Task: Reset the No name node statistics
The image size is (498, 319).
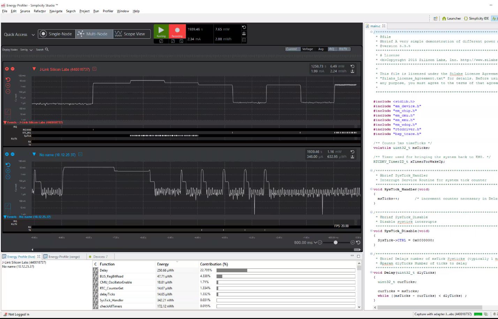Action: click(352, 152)
